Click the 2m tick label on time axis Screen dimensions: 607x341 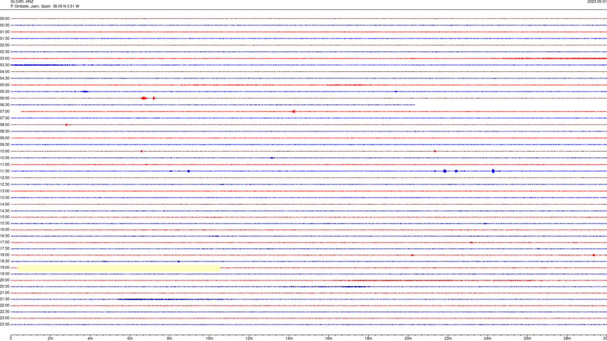(x=51, y=338)
